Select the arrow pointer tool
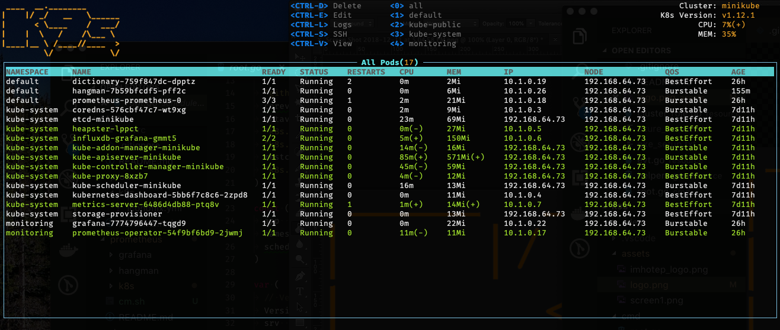This screenshot has height=330, width=780. pos(301,306)
